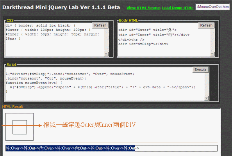This screenshot has width=232, height=156.
Task: Click the Body HTML textarea scroll-down arrow
Action: pyautogui.click(x=212, y=54)
